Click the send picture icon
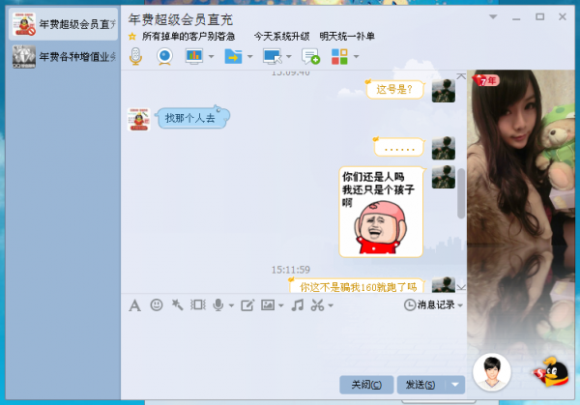The height and width of the screenshot is (405, 580). pyautogui.click(x=268, y=305)
